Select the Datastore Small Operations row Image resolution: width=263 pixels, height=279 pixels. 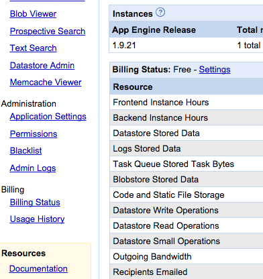pos(187,241)
